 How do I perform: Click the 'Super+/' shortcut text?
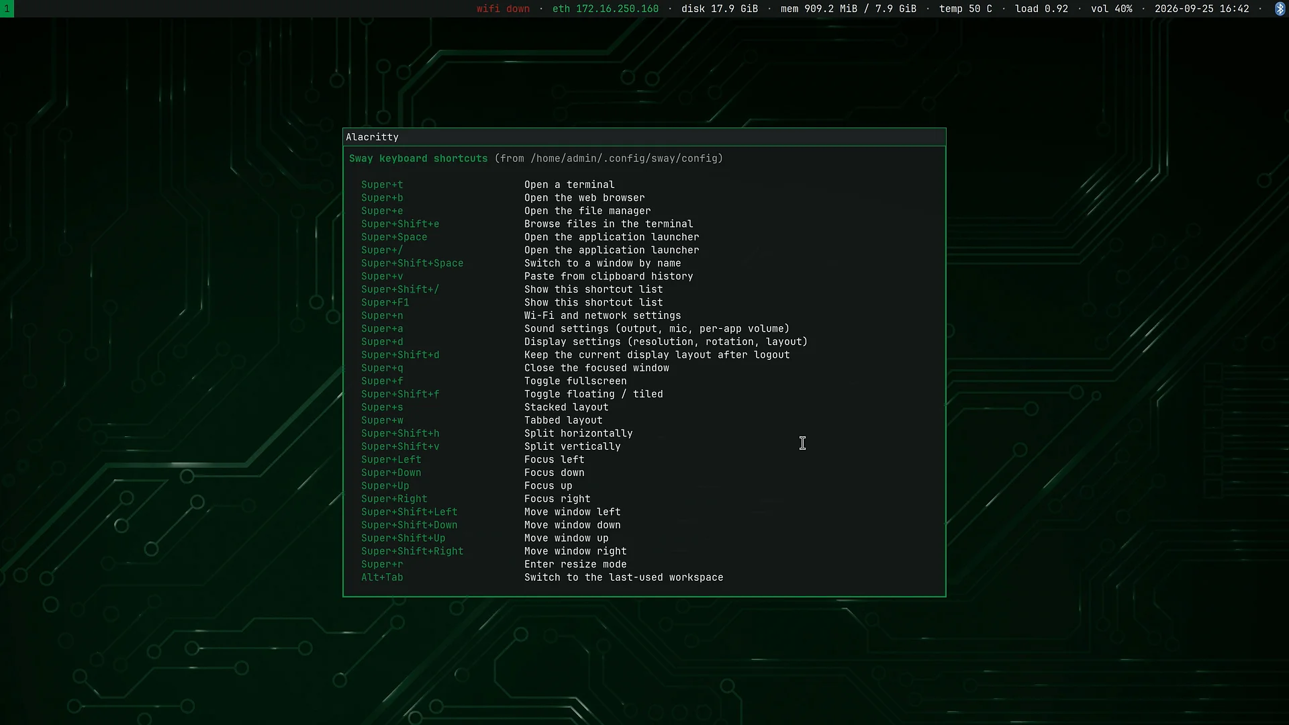tap(382, 250)
